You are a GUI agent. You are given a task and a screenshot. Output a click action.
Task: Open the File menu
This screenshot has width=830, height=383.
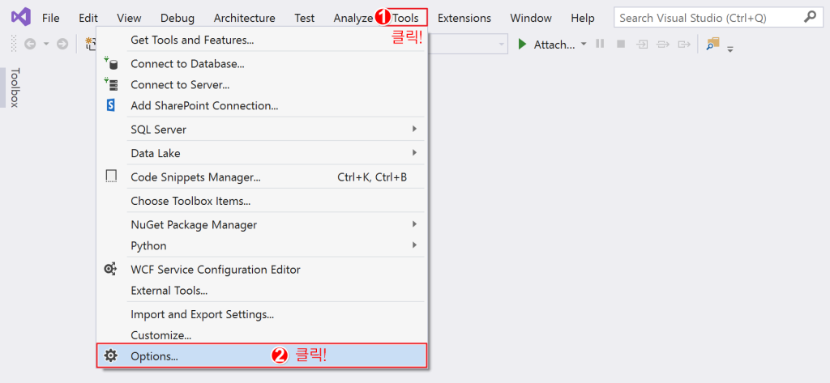click(51, 18)
